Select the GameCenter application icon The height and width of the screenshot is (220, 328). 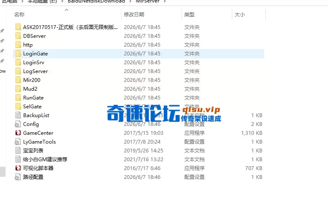[x=18, y=133]
